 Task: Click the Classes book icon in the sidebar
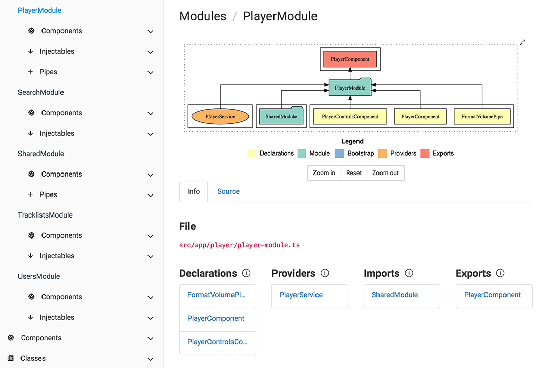(x=11, y=358)
